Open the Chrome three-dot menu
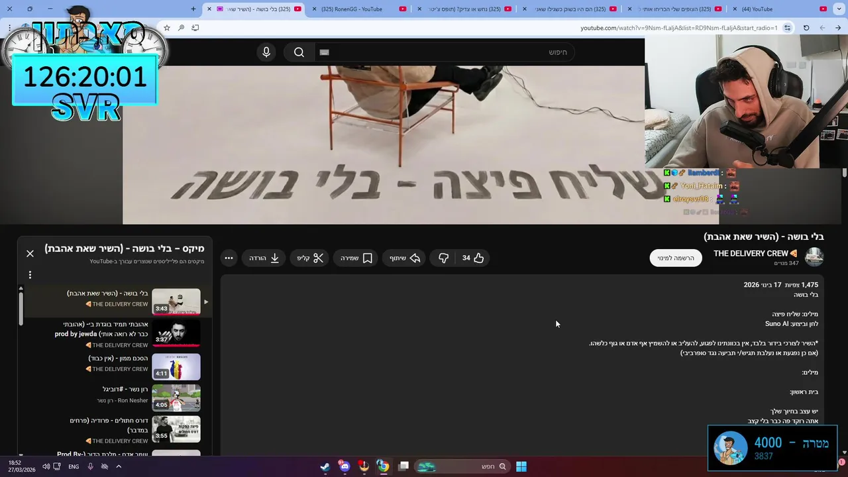The width and height of the screenshot is (848, 477). click(9, 28)
